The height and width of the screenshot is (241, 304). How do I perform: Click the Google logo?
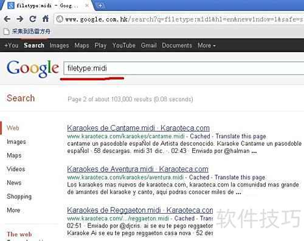[33, 69]
